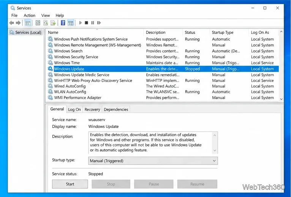Open the Startup type dropdown
The image size is (291, 197).
pos(153,161)
